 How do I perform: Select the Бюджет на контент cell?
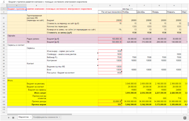[x=36, y=87]
